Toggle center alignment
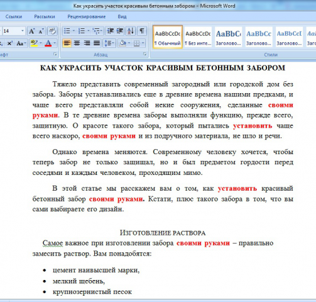The width and height of the screenshot is (316, 302). 77,43
